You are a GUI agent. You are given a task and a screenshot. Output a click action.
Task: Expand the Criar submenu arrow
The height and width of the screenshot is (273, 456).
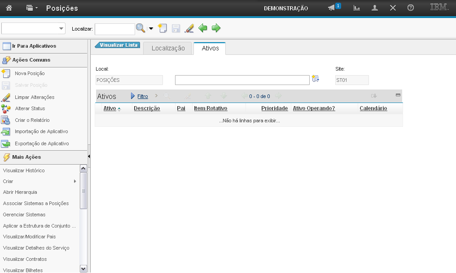pos(75,182)
